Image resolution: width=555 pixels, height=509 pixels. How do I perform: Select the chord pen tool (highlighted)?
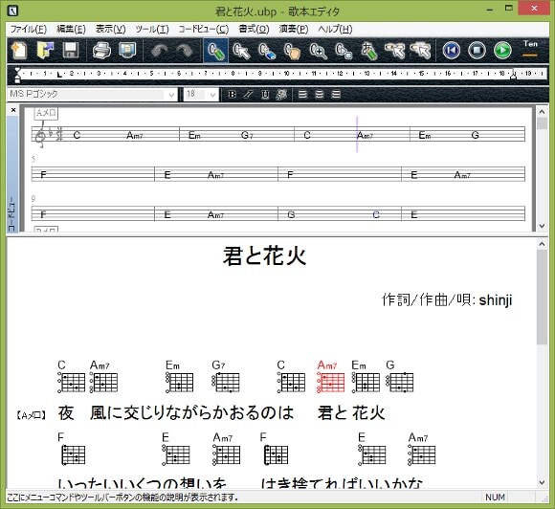(216, 51)
